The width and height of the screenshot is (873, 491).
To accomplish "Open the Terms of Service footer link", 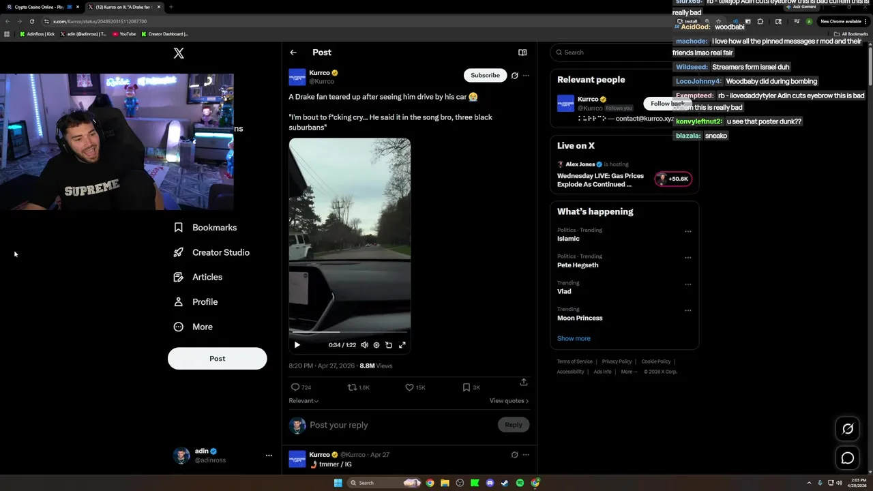I will 575,361.
